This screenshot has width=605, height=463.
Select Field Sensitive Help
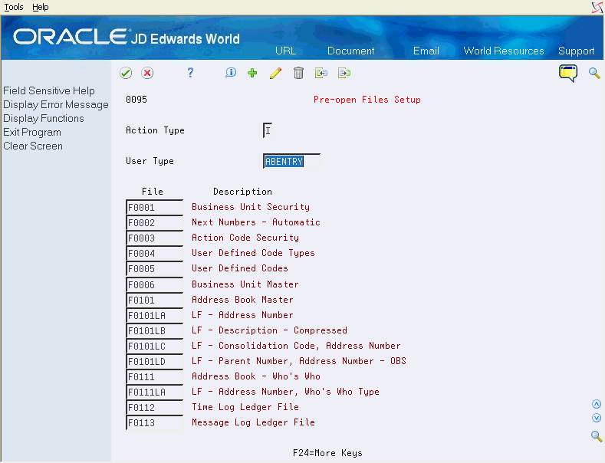pos(49,90)
